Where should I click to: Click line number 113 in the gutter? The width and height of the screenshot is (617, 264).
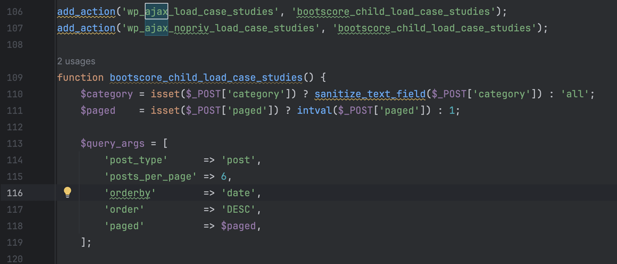(15, 144)
